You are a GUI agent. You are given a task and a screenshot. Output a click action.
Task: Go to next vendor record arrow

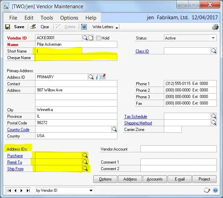tap(21, 190)
